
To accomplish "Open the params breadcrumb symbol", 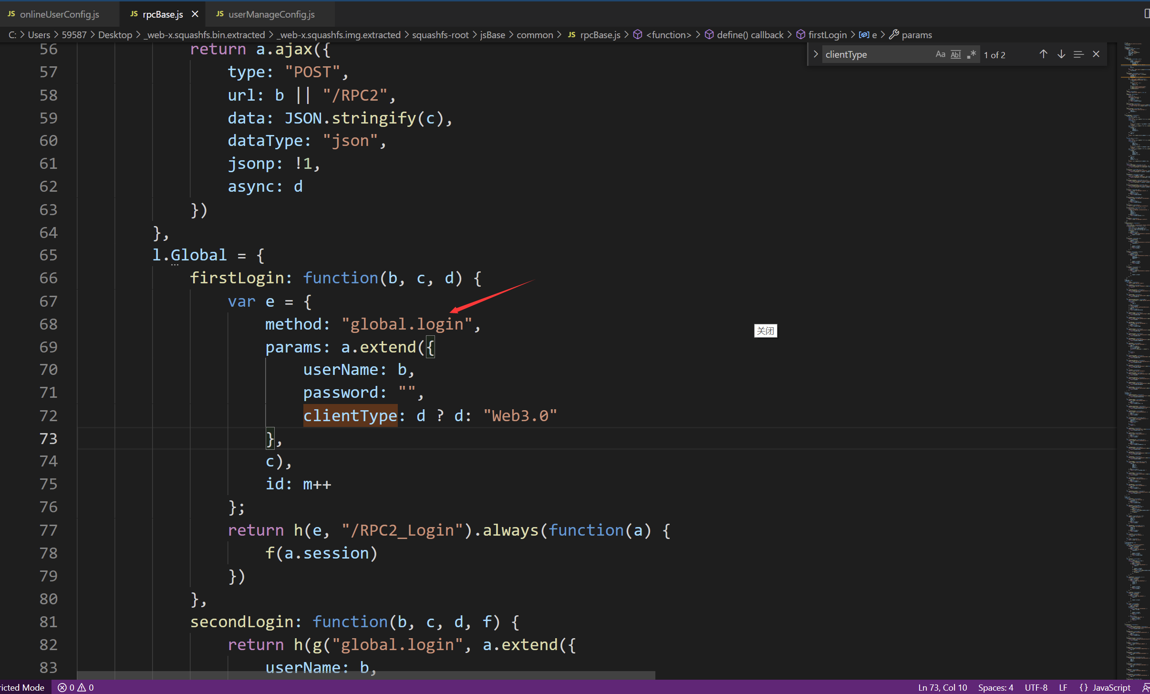I will pos(911,35).
